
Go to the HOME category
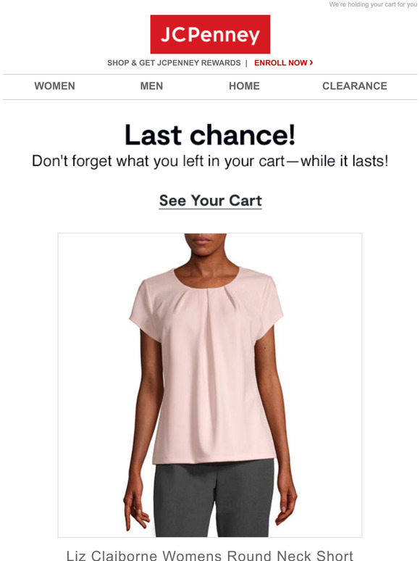point(245,86)
